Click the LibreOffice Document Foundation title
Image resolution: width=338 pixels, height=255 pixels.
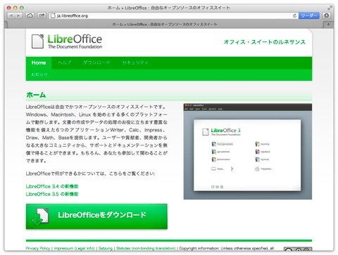click(75, 41)
